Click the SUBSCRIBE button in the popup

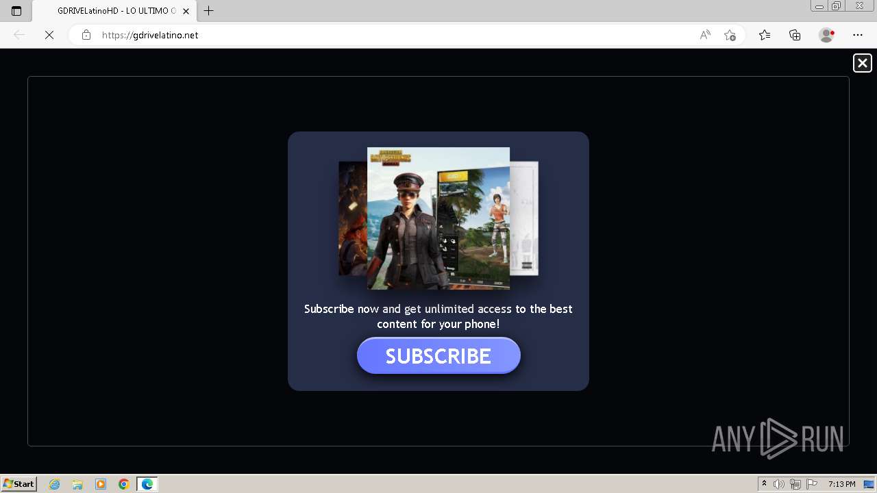click(x=438, y=355)
